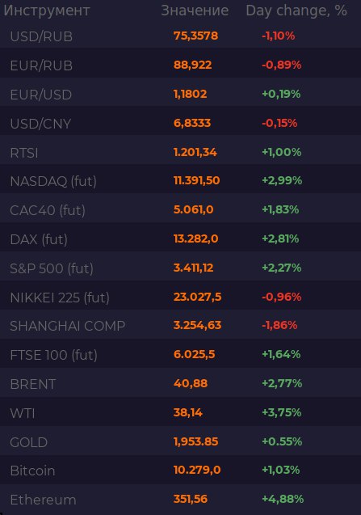Select the FTSE 100 (fut) label
Image resolution: width=361 pixels, height=515 pixels.
click(x=53, y=355)
